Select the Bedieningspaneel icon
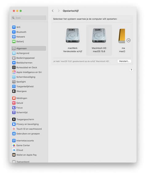Screen dimensions: 146x175 [14, 58]
